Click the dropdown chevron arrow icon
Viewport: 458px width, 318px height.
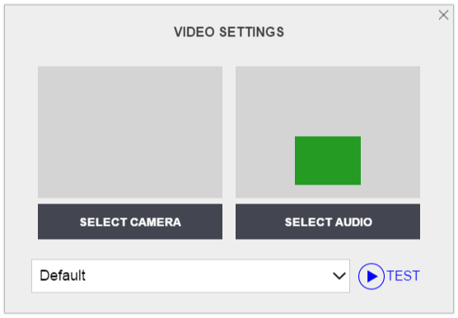pyautogui.click(x=339, y=276)
